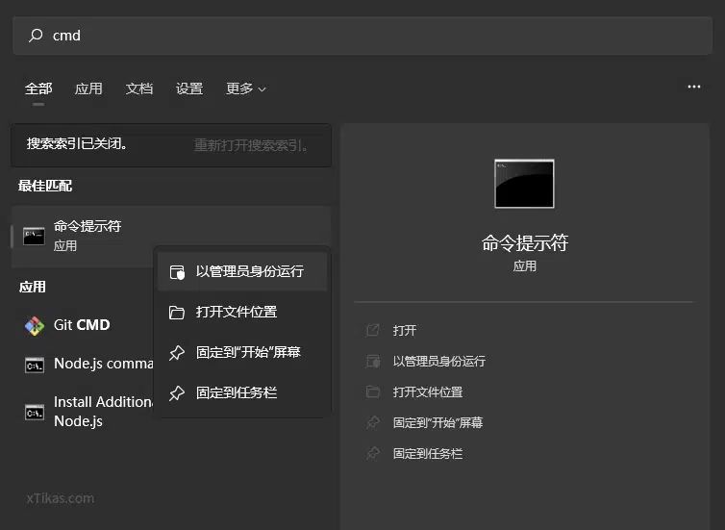Select 命令提示符 result text

[87, 226]
